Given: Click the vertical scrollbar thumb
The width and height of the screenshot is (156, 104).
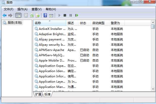Looking at the screenshot, I should coord(153,27).
